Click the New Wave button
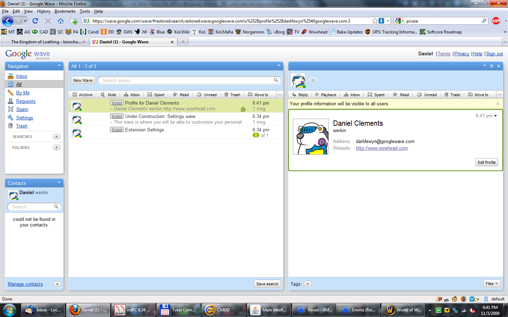 pos(83,80)
